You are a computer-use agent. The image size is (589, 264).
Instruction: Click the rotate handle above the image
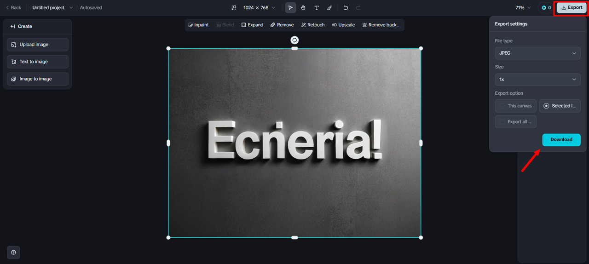(x=294, y=40)
